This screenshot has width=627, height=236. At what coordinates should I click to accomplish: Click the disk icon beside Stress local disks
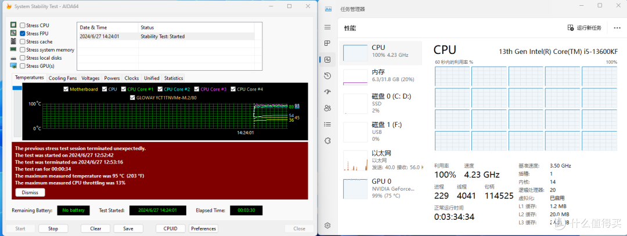tap(13, 58)
